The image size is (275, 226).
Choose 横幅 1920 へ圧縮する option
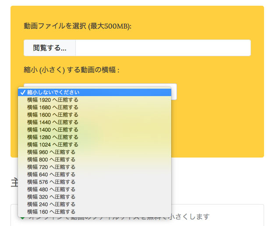click(53, 100)
